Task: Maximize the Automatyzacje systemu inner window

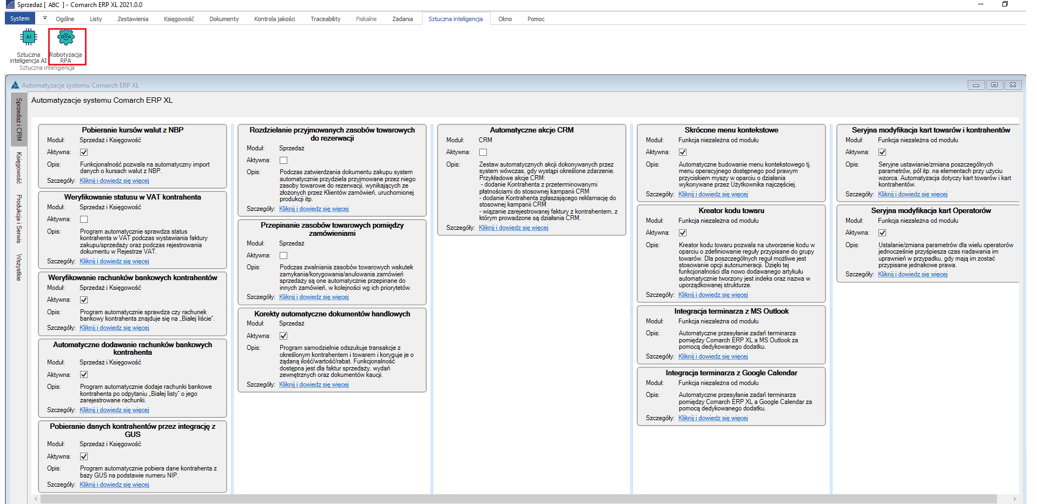Action: [x=994, y=85]
